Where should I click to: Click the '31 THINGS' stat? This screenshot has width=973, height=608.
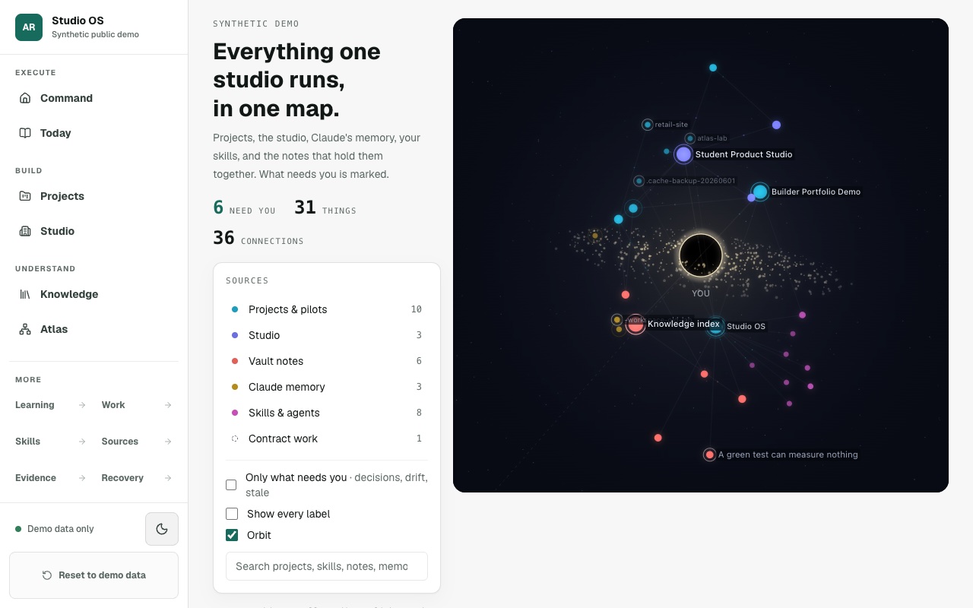pyautogui.click(x=325, y=207)
